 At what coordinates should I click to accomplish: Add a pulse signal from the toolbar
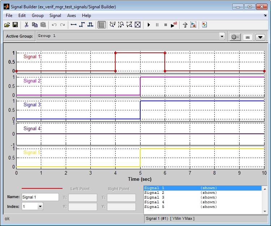click(x=90, y=25)
